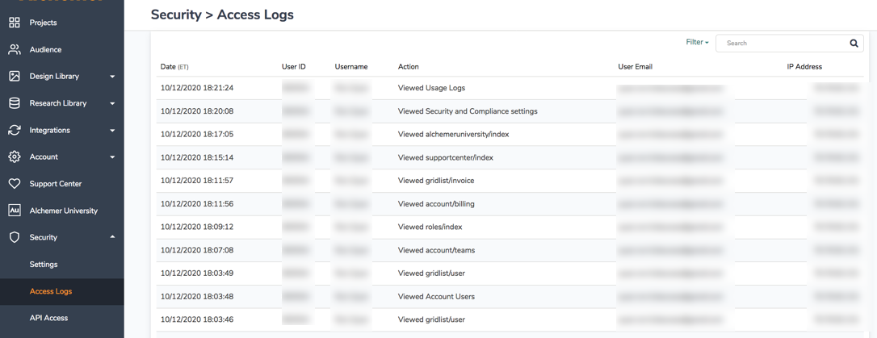Click the Account gear icon
Screen dimensions: 877x338
[x=15, y=156]
